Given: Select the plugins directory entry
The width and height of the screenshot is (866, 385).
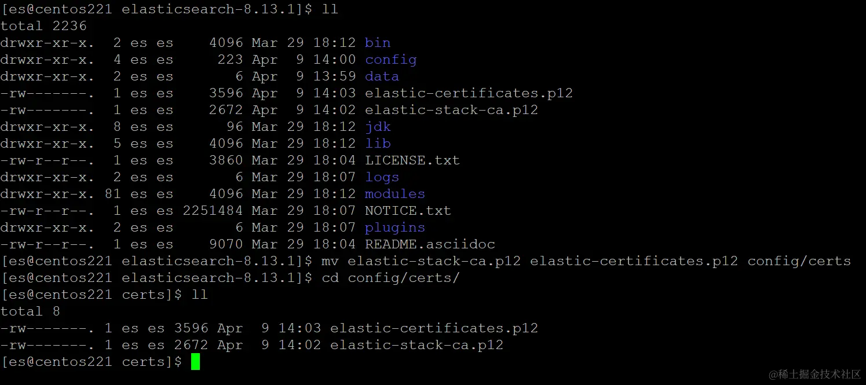Looking at the screenshot, I should click(394, 228).
